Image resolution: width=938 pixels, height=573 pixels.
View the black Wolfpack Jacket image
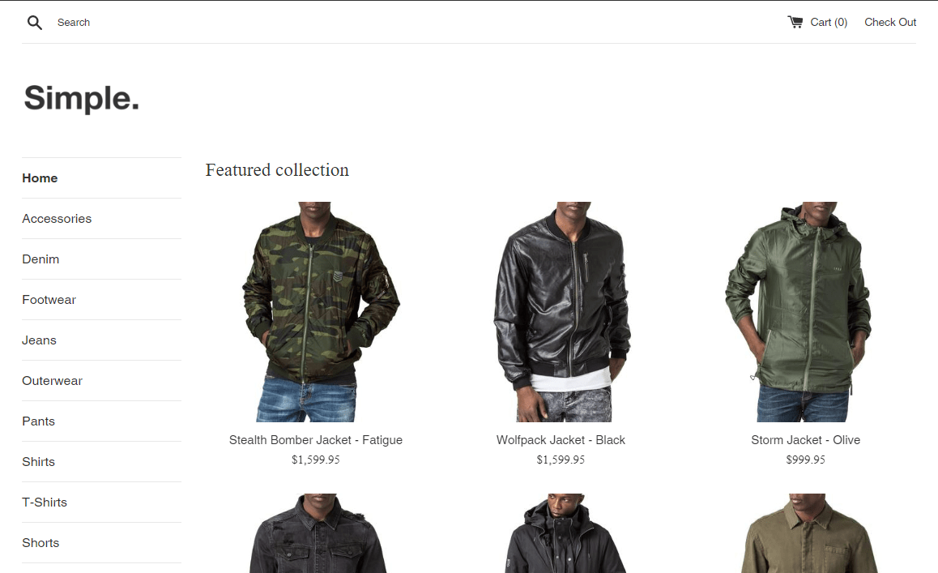561,311
